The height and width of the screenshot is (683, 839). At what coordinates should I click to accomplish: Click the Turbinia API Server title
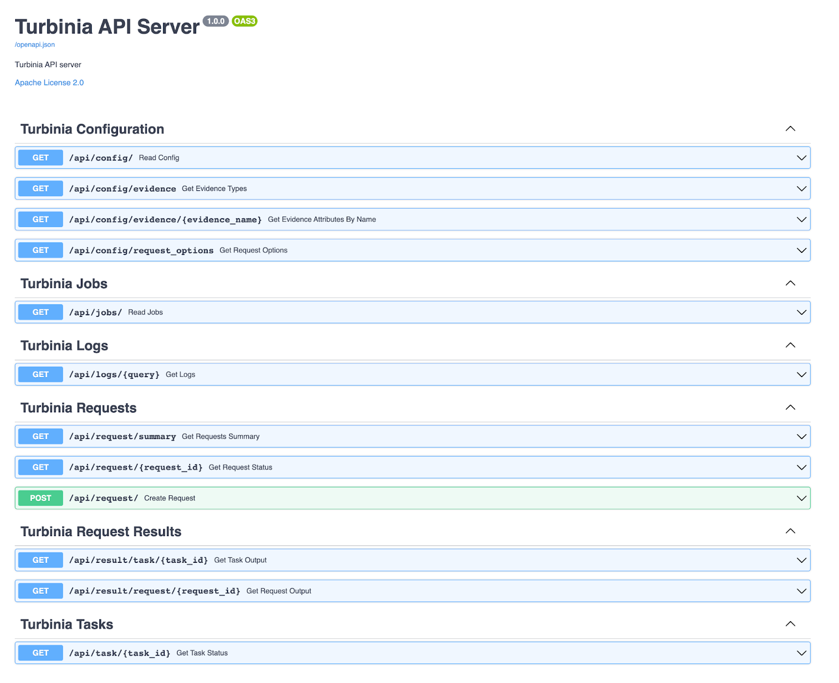(107, 27)
